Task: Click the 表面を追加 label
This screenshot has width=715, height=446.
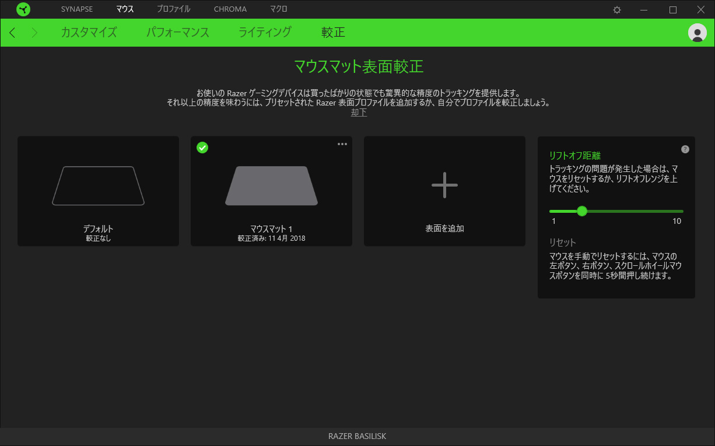Action: 444,229
